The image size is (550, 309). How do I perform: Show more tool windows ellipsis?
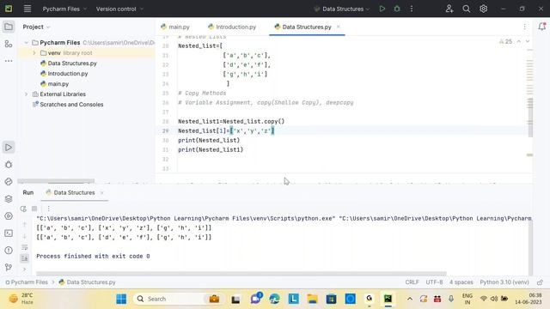9,61
